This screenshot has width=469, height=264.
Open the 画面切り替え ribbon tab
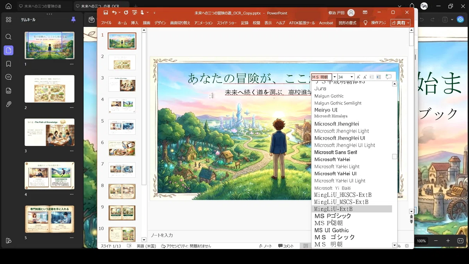180,23
